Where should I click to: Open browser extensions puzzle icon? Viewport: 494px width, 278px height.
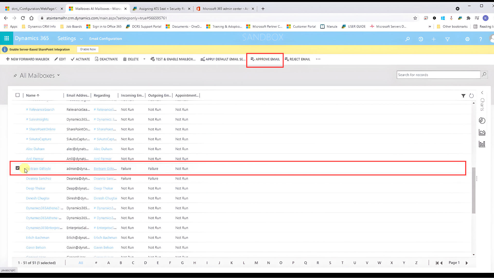(x=468, y=18)
